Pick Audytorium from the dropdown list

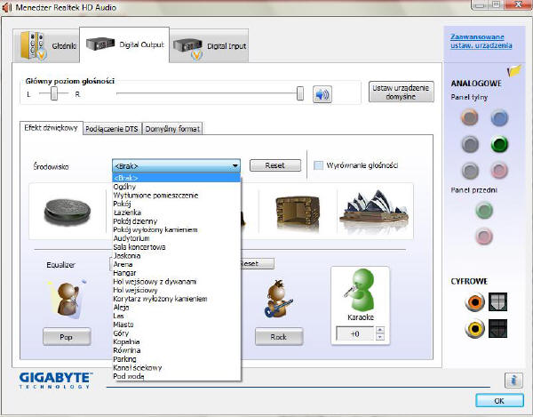click(x=176, y=238)
